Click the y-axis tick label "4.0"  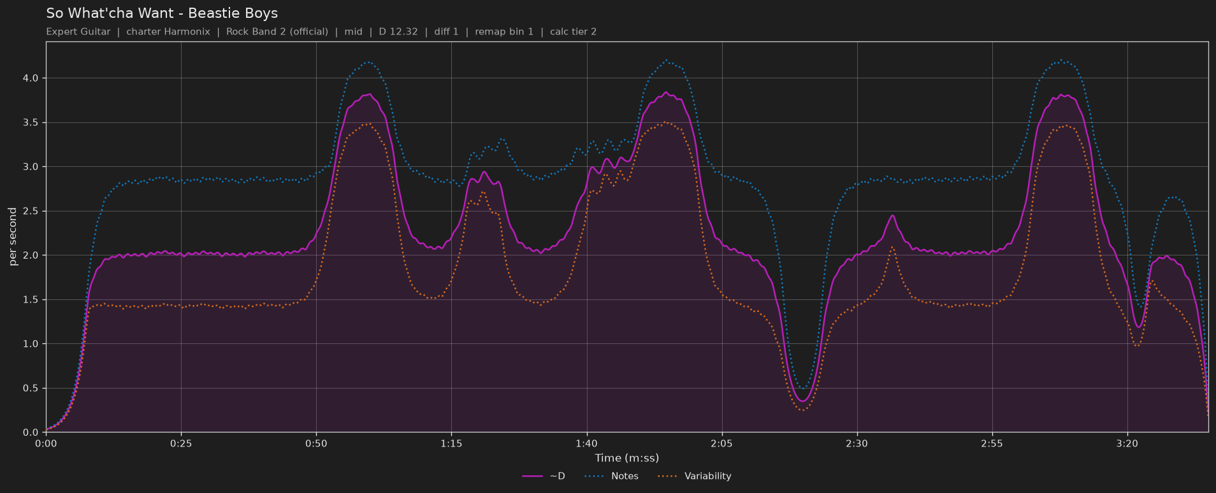click(x=31, y=78)
